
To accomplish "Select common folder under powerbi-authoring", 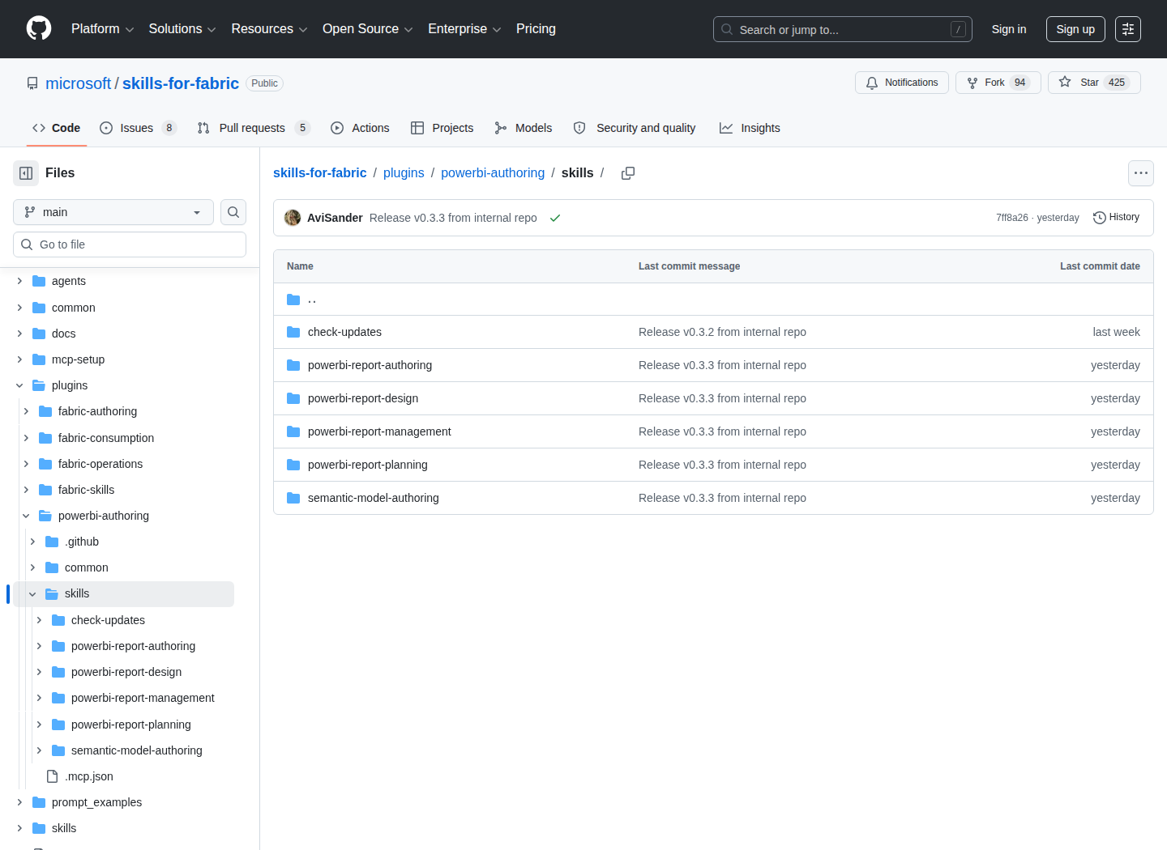I will [x=86, y=567].
